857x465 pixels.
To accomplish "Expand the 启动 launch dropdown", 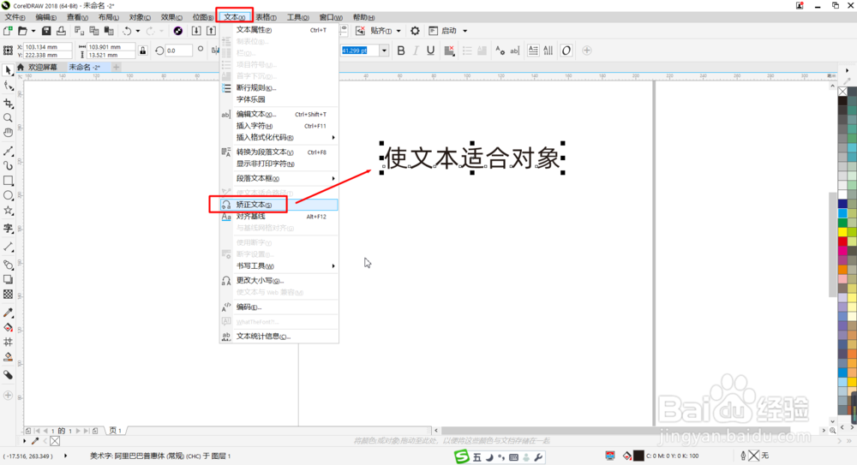I will (x=465, y=31).
